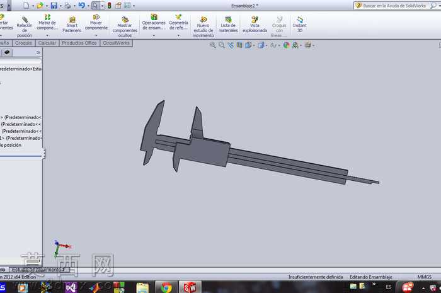The height and width of the screenshot is (293, 441).
Task: Activate the Select cursor tool
Action: tap(95, 6)
